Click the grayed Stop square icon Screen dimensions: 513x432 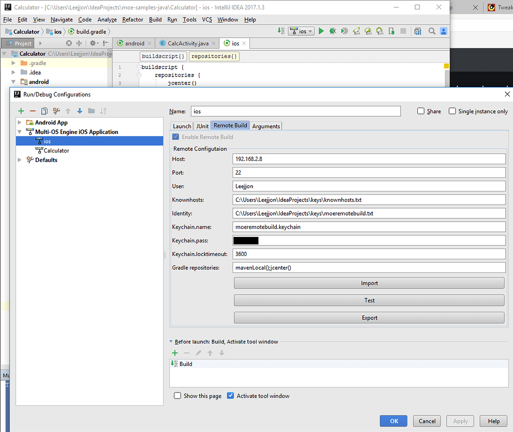point(403,31)
